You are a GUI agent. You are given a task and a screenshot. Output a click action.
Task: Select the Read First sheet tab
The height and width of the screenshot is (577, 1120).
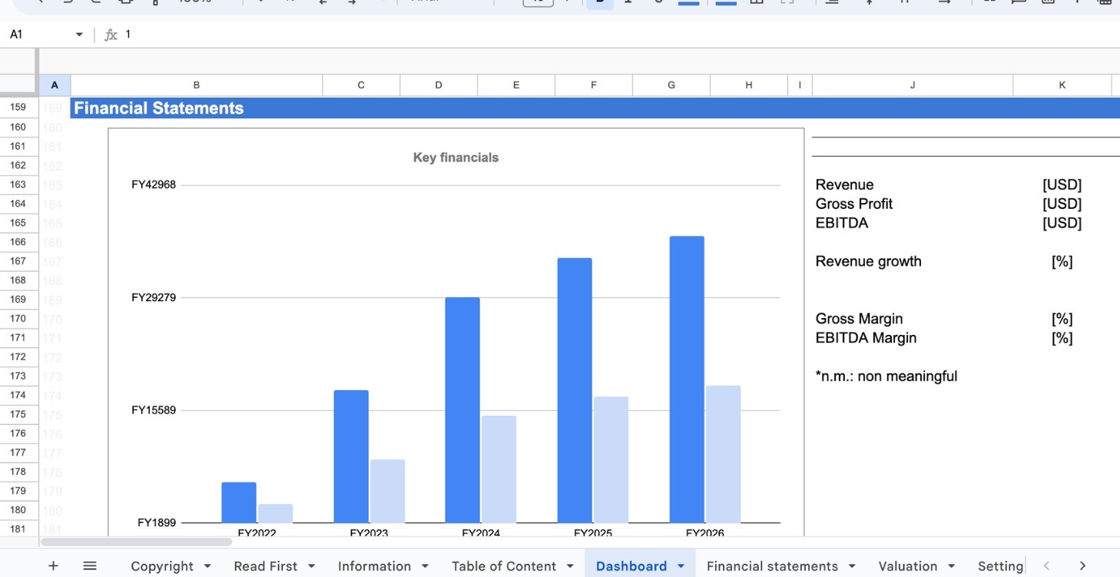pyautogui.click(x=265, y=566)
